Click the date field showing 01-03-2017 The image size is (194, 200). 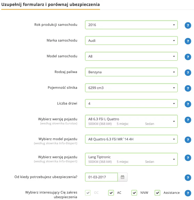tap(101, 177)
